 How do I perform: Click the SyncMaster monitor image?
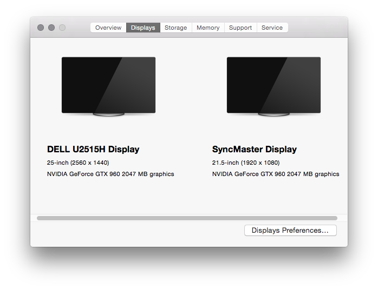click(273, 86)
